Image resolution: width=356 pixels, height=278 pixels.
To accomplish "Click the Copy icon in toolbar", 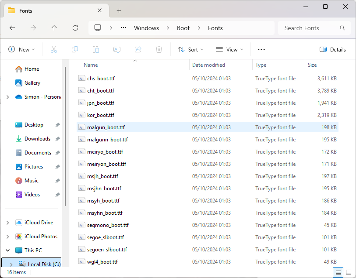I will click(x=75, y=49).
